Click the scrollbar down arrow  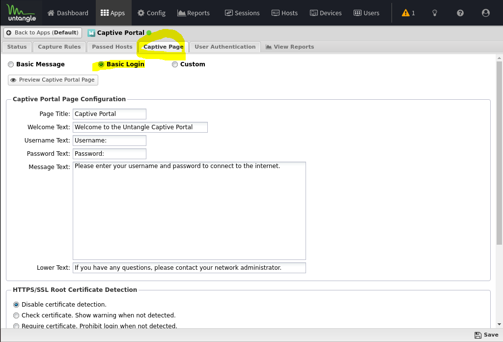point(499,324)
